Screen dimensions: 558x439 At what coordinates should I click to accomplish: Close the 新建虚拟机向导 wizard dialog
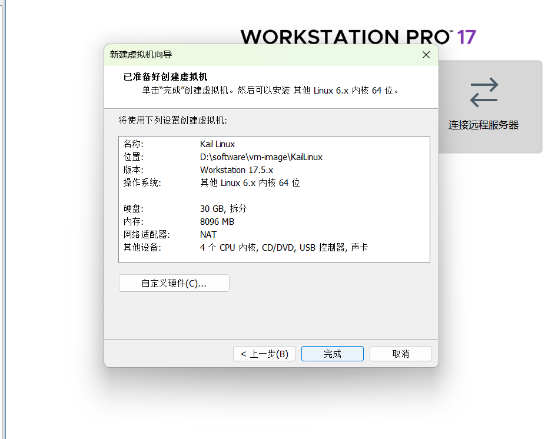pyautogui.click(x=426, y=55)
